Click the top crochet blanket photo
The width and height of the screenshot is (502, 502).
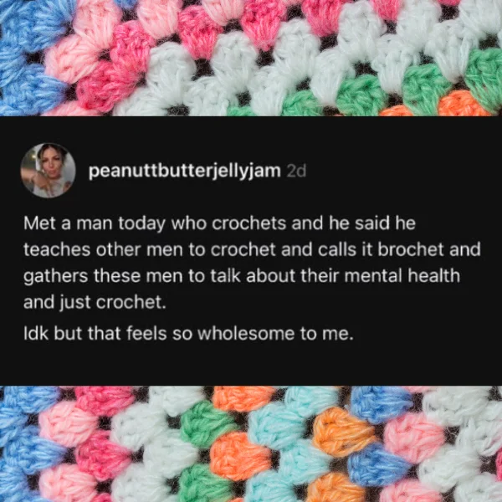(251, 58)
